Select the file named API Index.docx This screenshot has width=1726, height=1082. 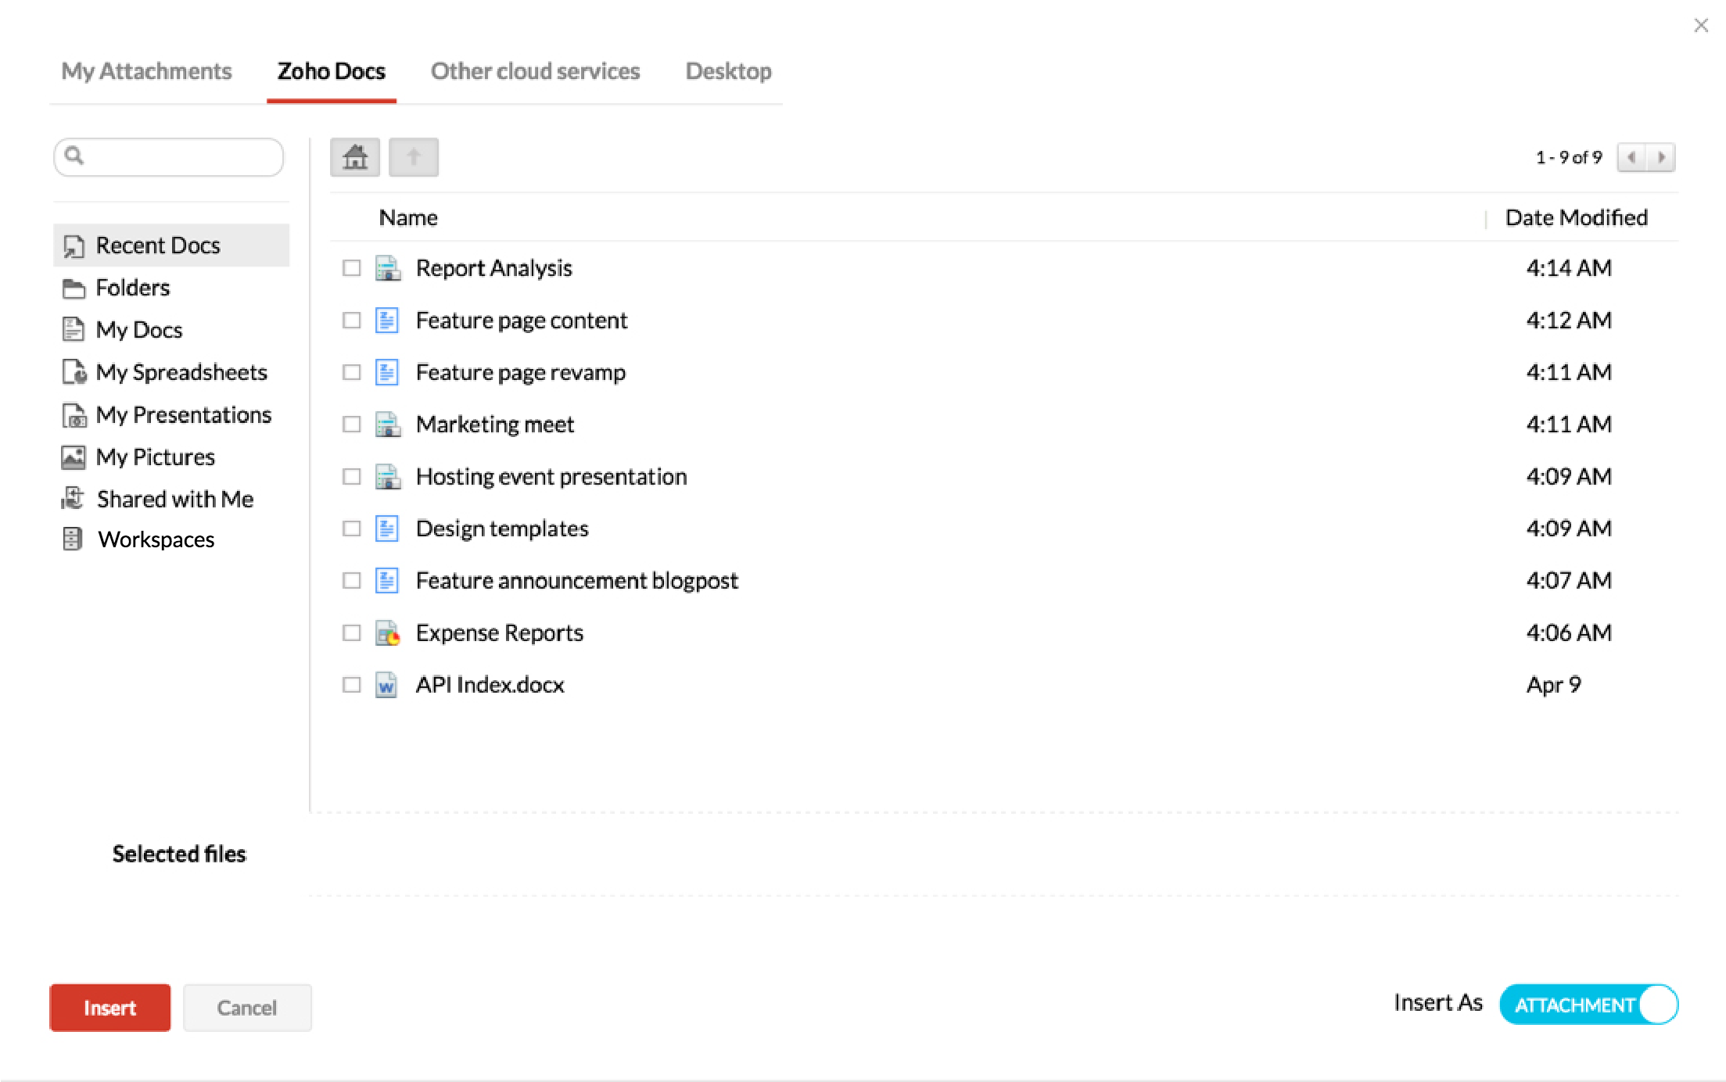(490, 685)
